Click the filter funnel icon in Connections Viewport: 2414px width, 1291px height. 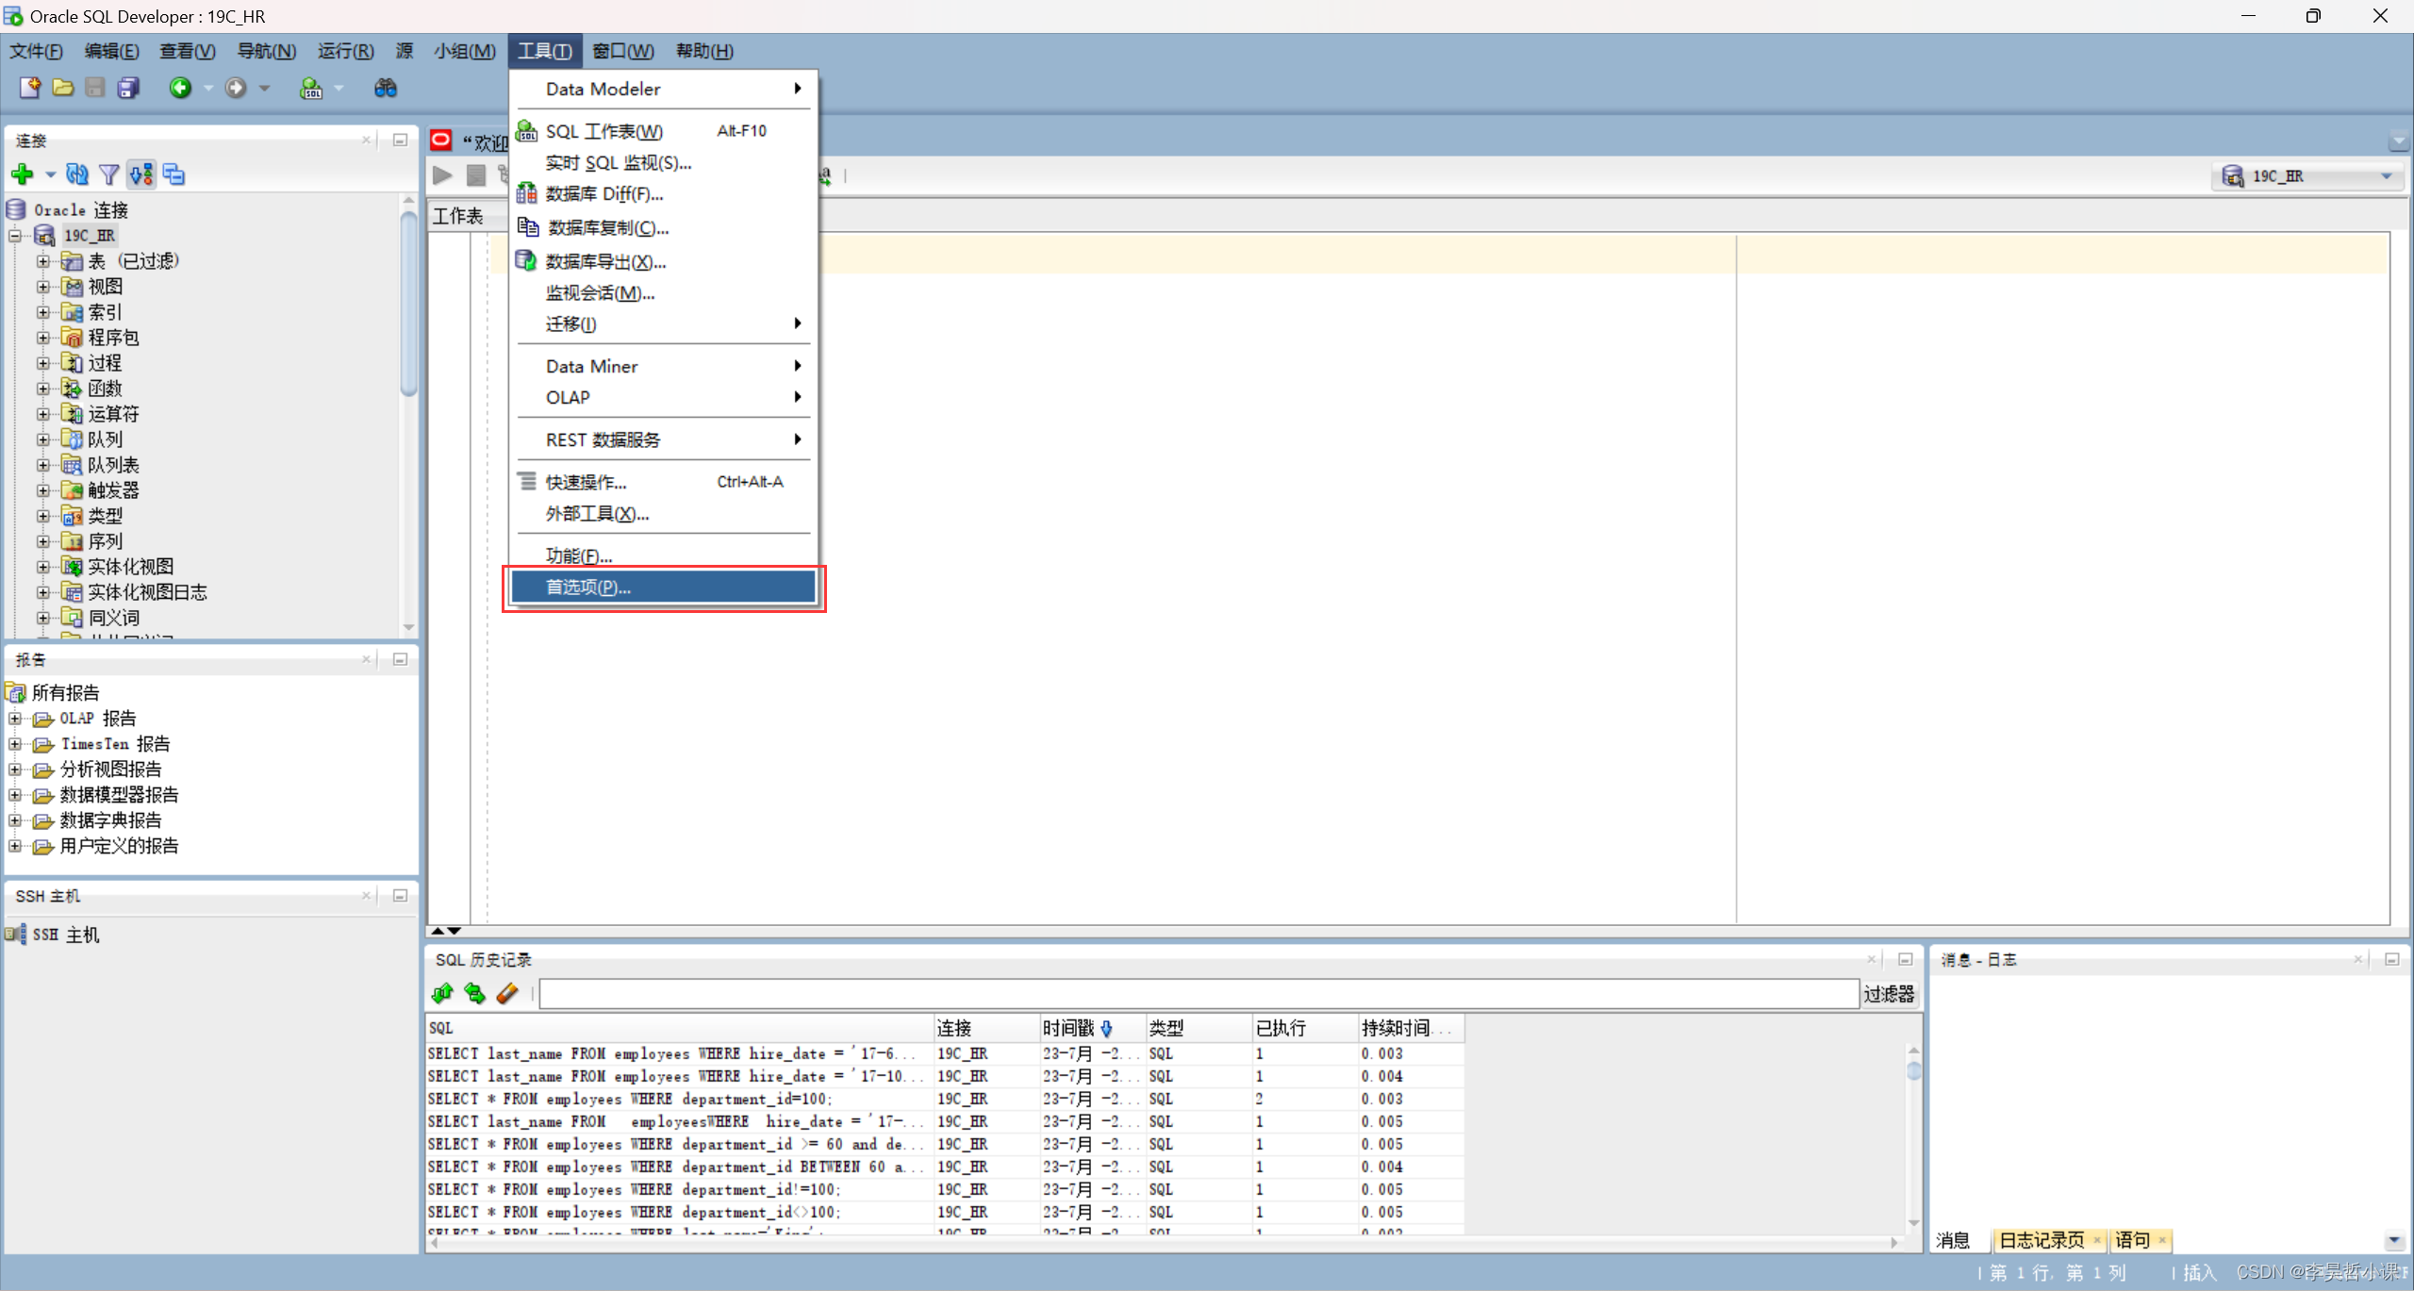(109, 174)
